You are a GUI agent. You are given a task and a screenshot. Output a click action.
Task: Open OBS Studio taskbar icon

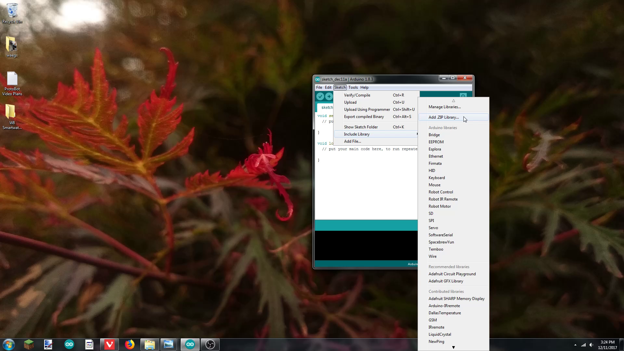pos(210,344)
